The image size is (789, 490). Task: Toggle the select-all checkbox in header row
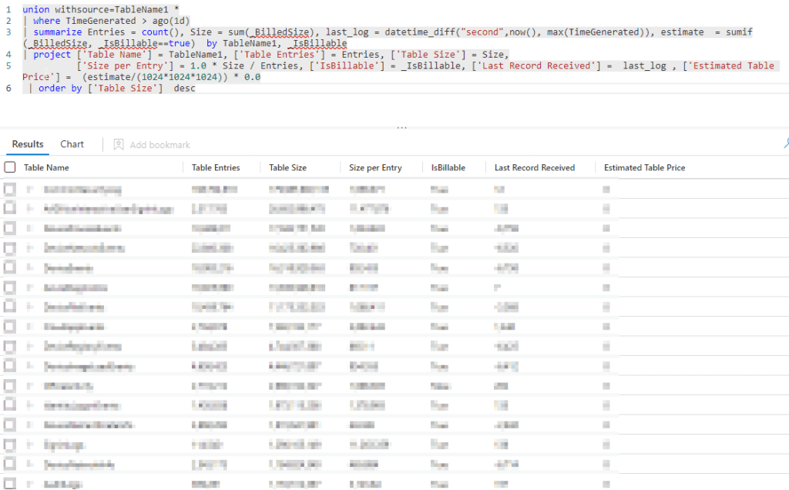click(10, 167)
